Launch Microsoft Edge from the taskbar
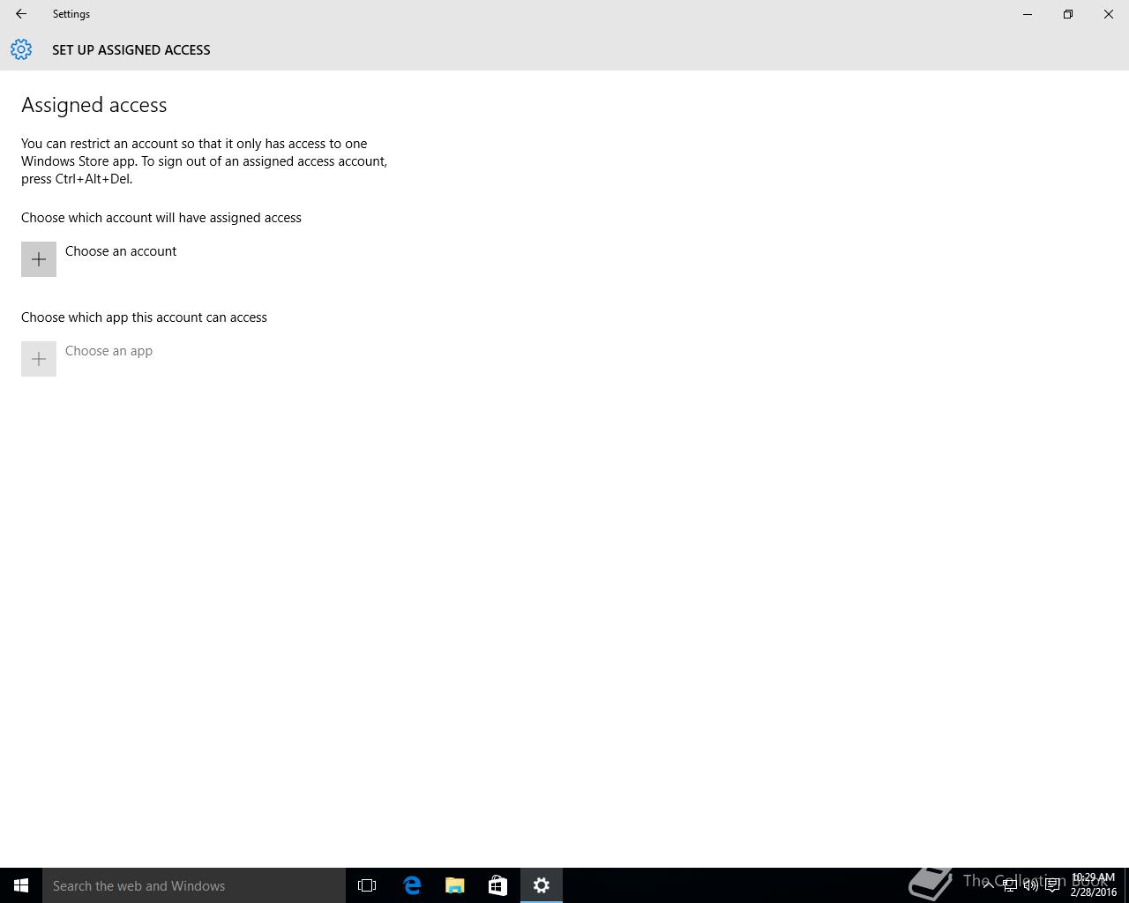Viewport: 1129px width, 903px height. click(412, 885)
